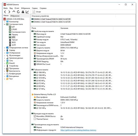Viewport: 138px width, 136px height.
Task: Select the CPUID tree item
Action: 13,29
